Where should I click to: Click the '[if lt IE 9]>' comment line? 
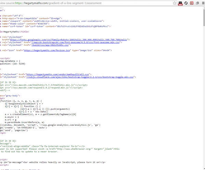[8, 82]
